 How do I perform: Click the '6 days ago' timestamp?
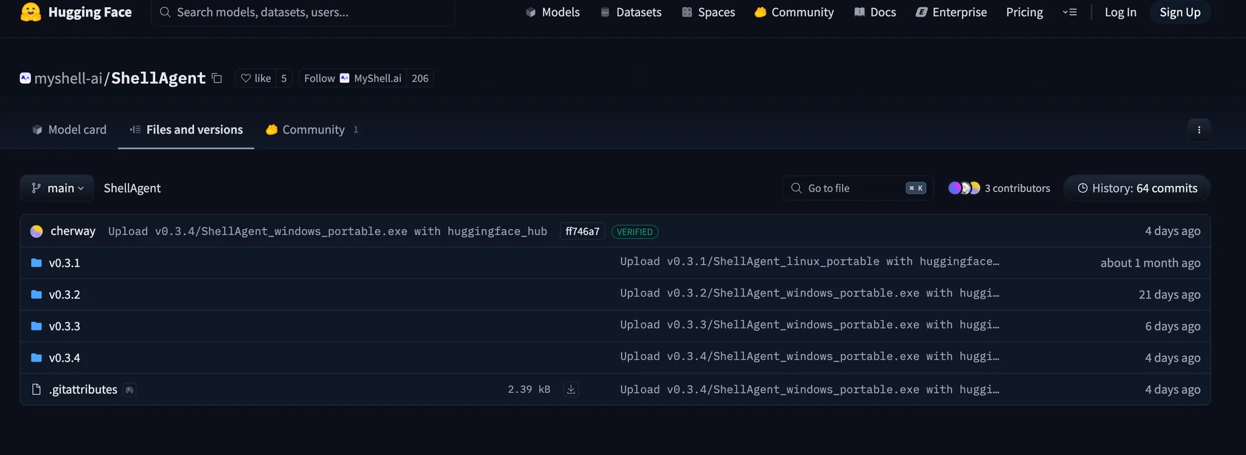pyautogui.click(x=1172, y=326)
